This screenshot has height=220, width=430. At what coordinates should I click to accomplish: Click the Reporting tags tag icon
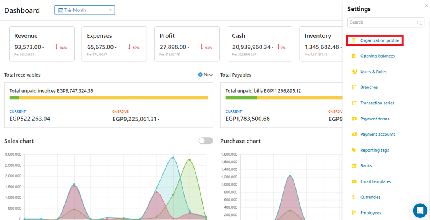[354, 150]
